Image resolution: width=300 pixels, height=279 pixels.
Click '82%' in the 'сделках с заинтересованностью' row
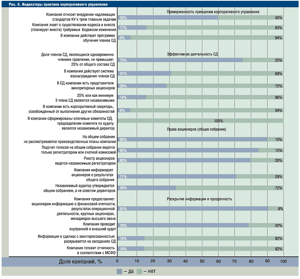(x=278, y=239)
